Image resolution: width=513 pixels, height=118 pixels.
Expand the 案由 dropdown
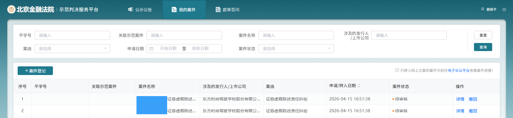pyautogui.click(x=72, y=49)
